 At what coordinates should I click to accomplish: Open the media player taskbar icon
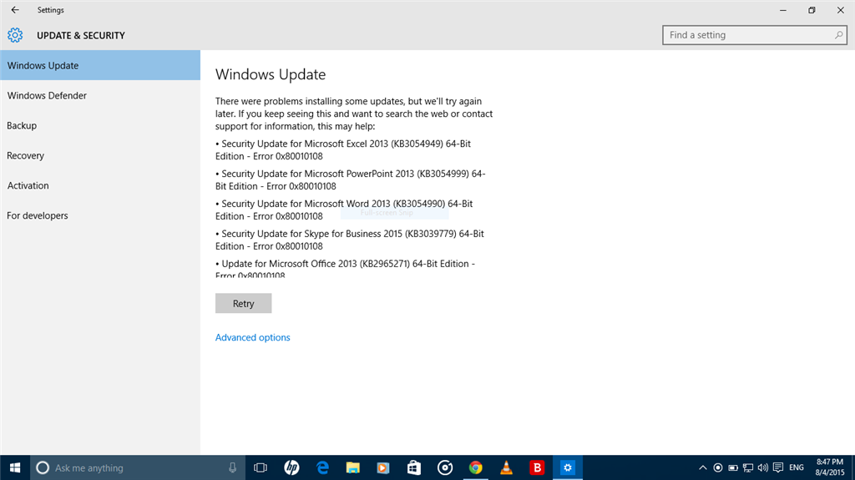click(383, 468)
